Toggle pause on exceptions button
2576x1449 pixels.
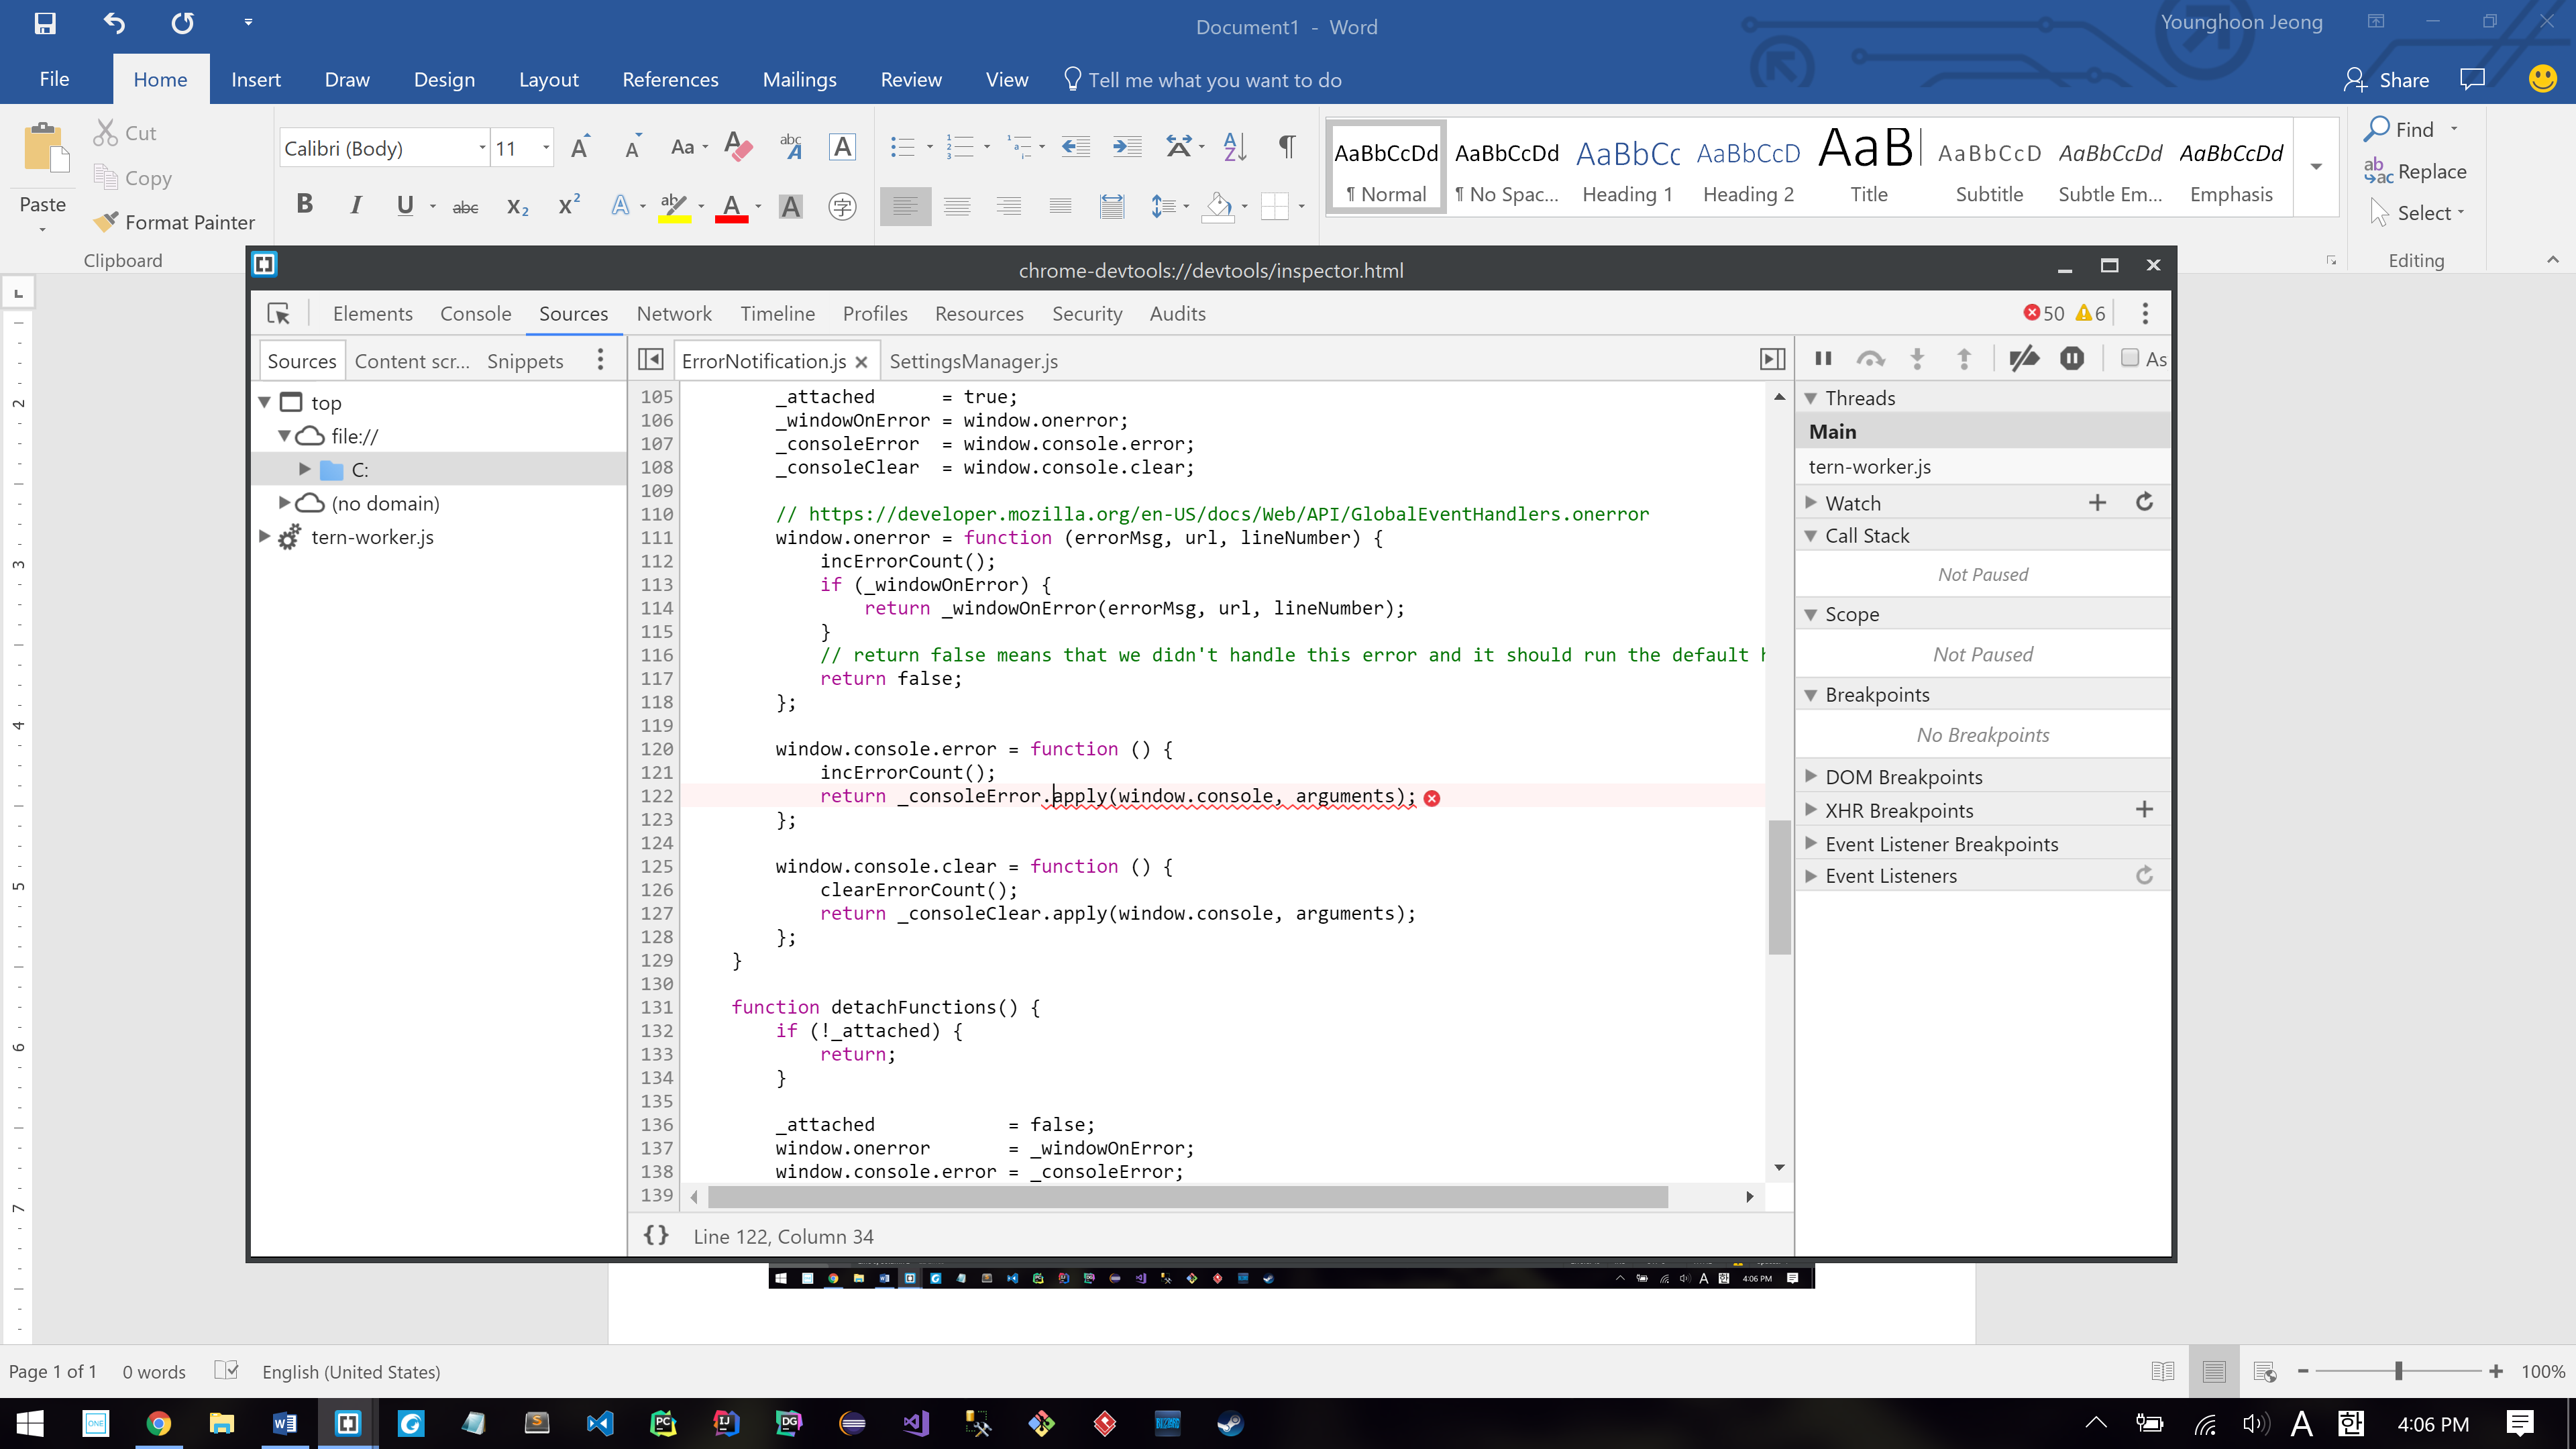tap(2072, 359)
